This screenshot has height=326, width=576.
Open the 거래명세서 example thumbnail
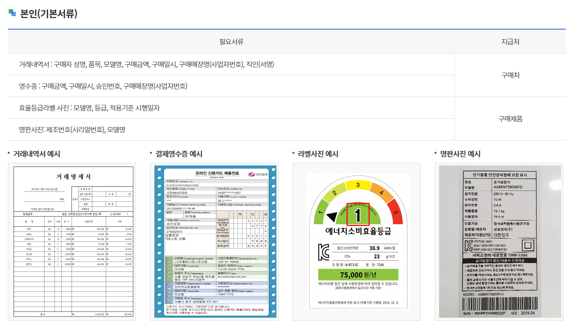click(x=72, y=241)
